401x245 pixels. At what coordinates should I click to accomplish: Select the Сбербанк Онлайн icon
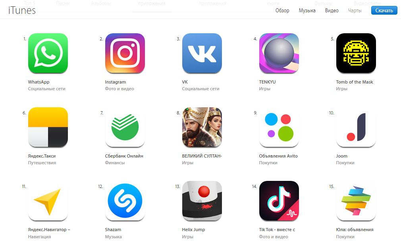click(125, 127)
